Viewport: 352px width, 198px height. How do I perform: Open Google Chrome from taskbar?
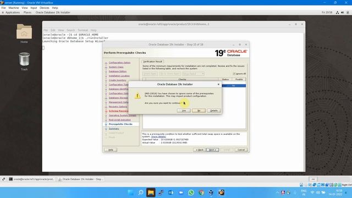pyautogui.click(x=201, y=193)
